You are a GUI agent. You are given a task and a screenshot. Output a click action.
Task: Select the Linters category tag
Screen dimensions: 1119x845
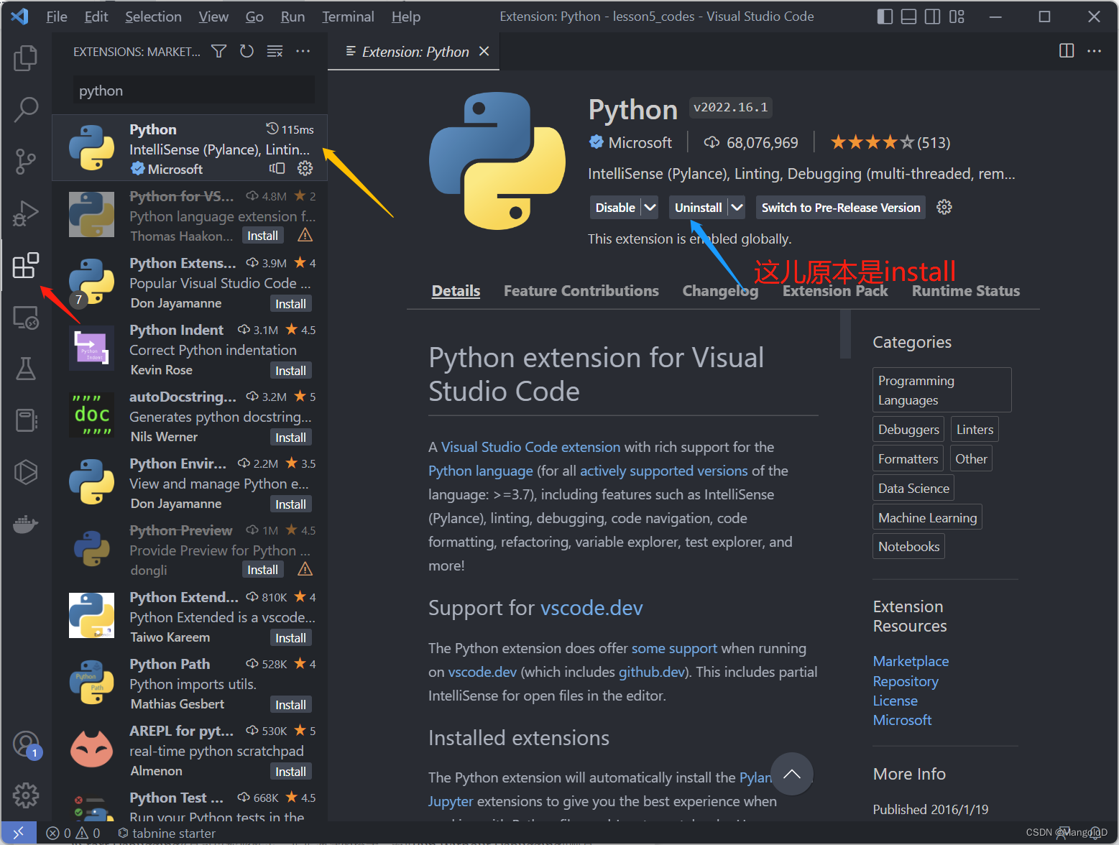tap(975, 430)
